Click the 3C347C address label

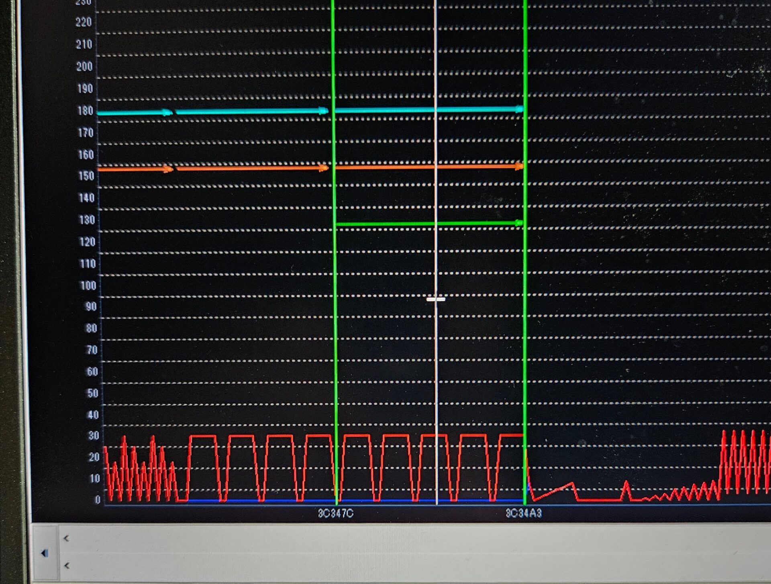click(x=335, y=513)
